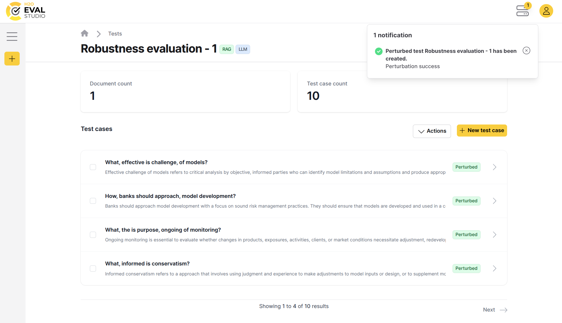The image size is (562, 323).
Task: Open the notifications server icon
Action: (522, 11)
